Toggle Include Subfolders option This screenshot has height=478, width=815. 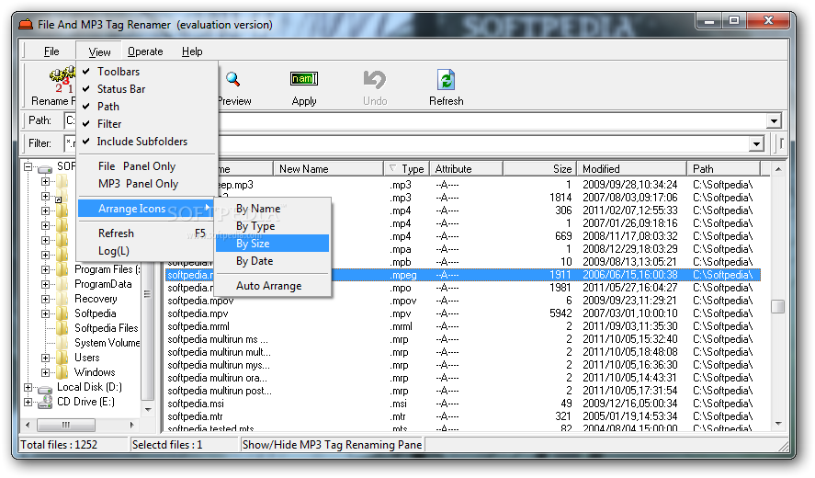(147, 142)
